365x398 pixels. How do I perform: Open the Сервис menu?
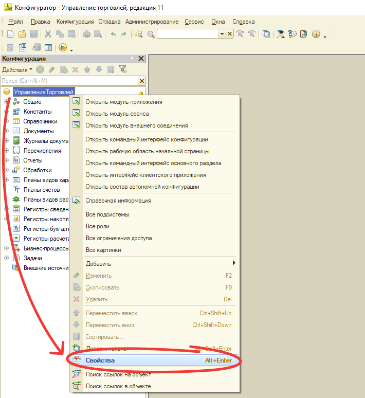click(x=194, y=22)
